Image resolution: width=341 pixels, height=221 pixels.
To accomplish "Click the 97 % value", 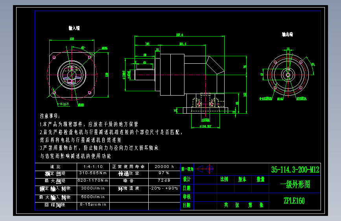I will pos(164,173).
